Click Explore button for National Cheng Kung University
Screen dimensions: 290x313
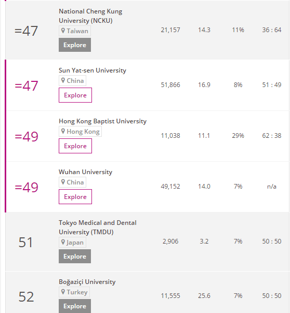pos(75,45)
